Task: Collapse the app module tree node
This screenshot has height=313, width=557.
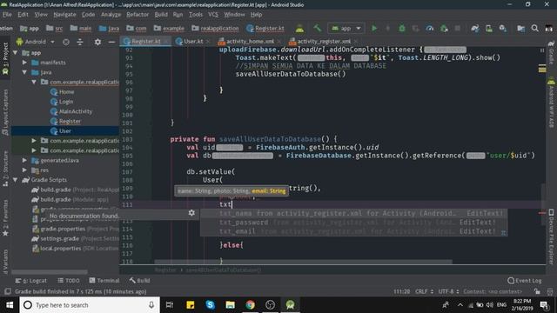Action: tap(16, 53)
